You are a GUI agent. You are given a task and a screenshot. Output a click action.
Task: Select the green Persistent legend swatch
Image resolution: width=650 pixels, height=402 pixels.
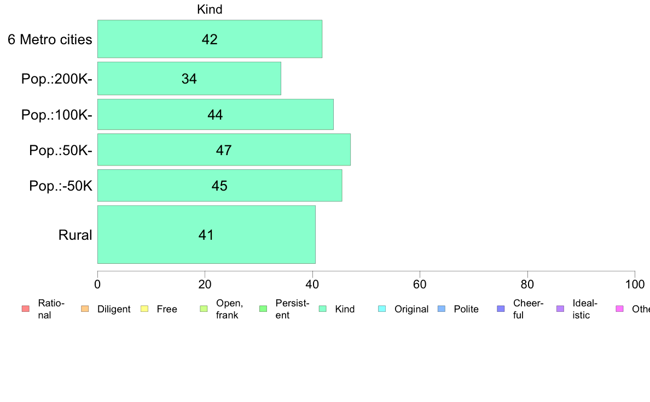coord(263,309)
